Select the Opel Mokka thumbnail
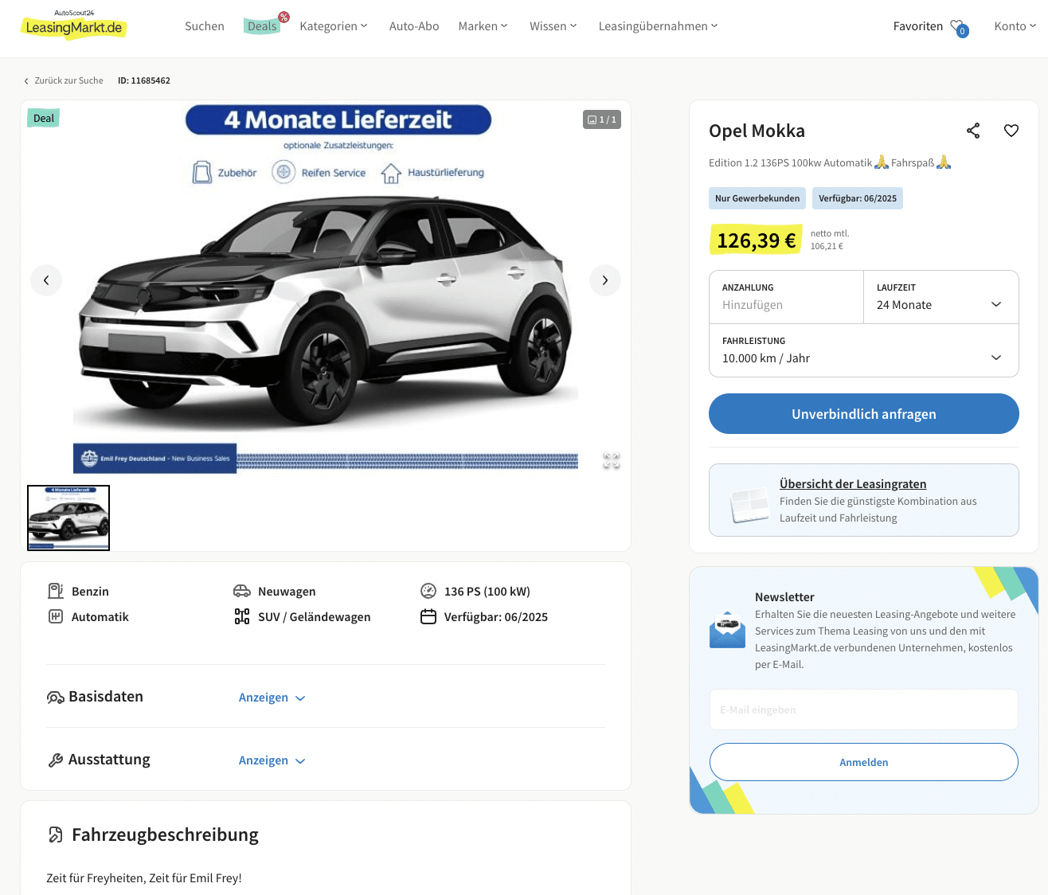 [68, 518]
